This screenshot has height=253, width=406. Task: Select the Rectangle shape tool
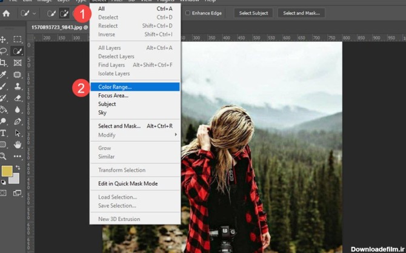coord(3,144)
